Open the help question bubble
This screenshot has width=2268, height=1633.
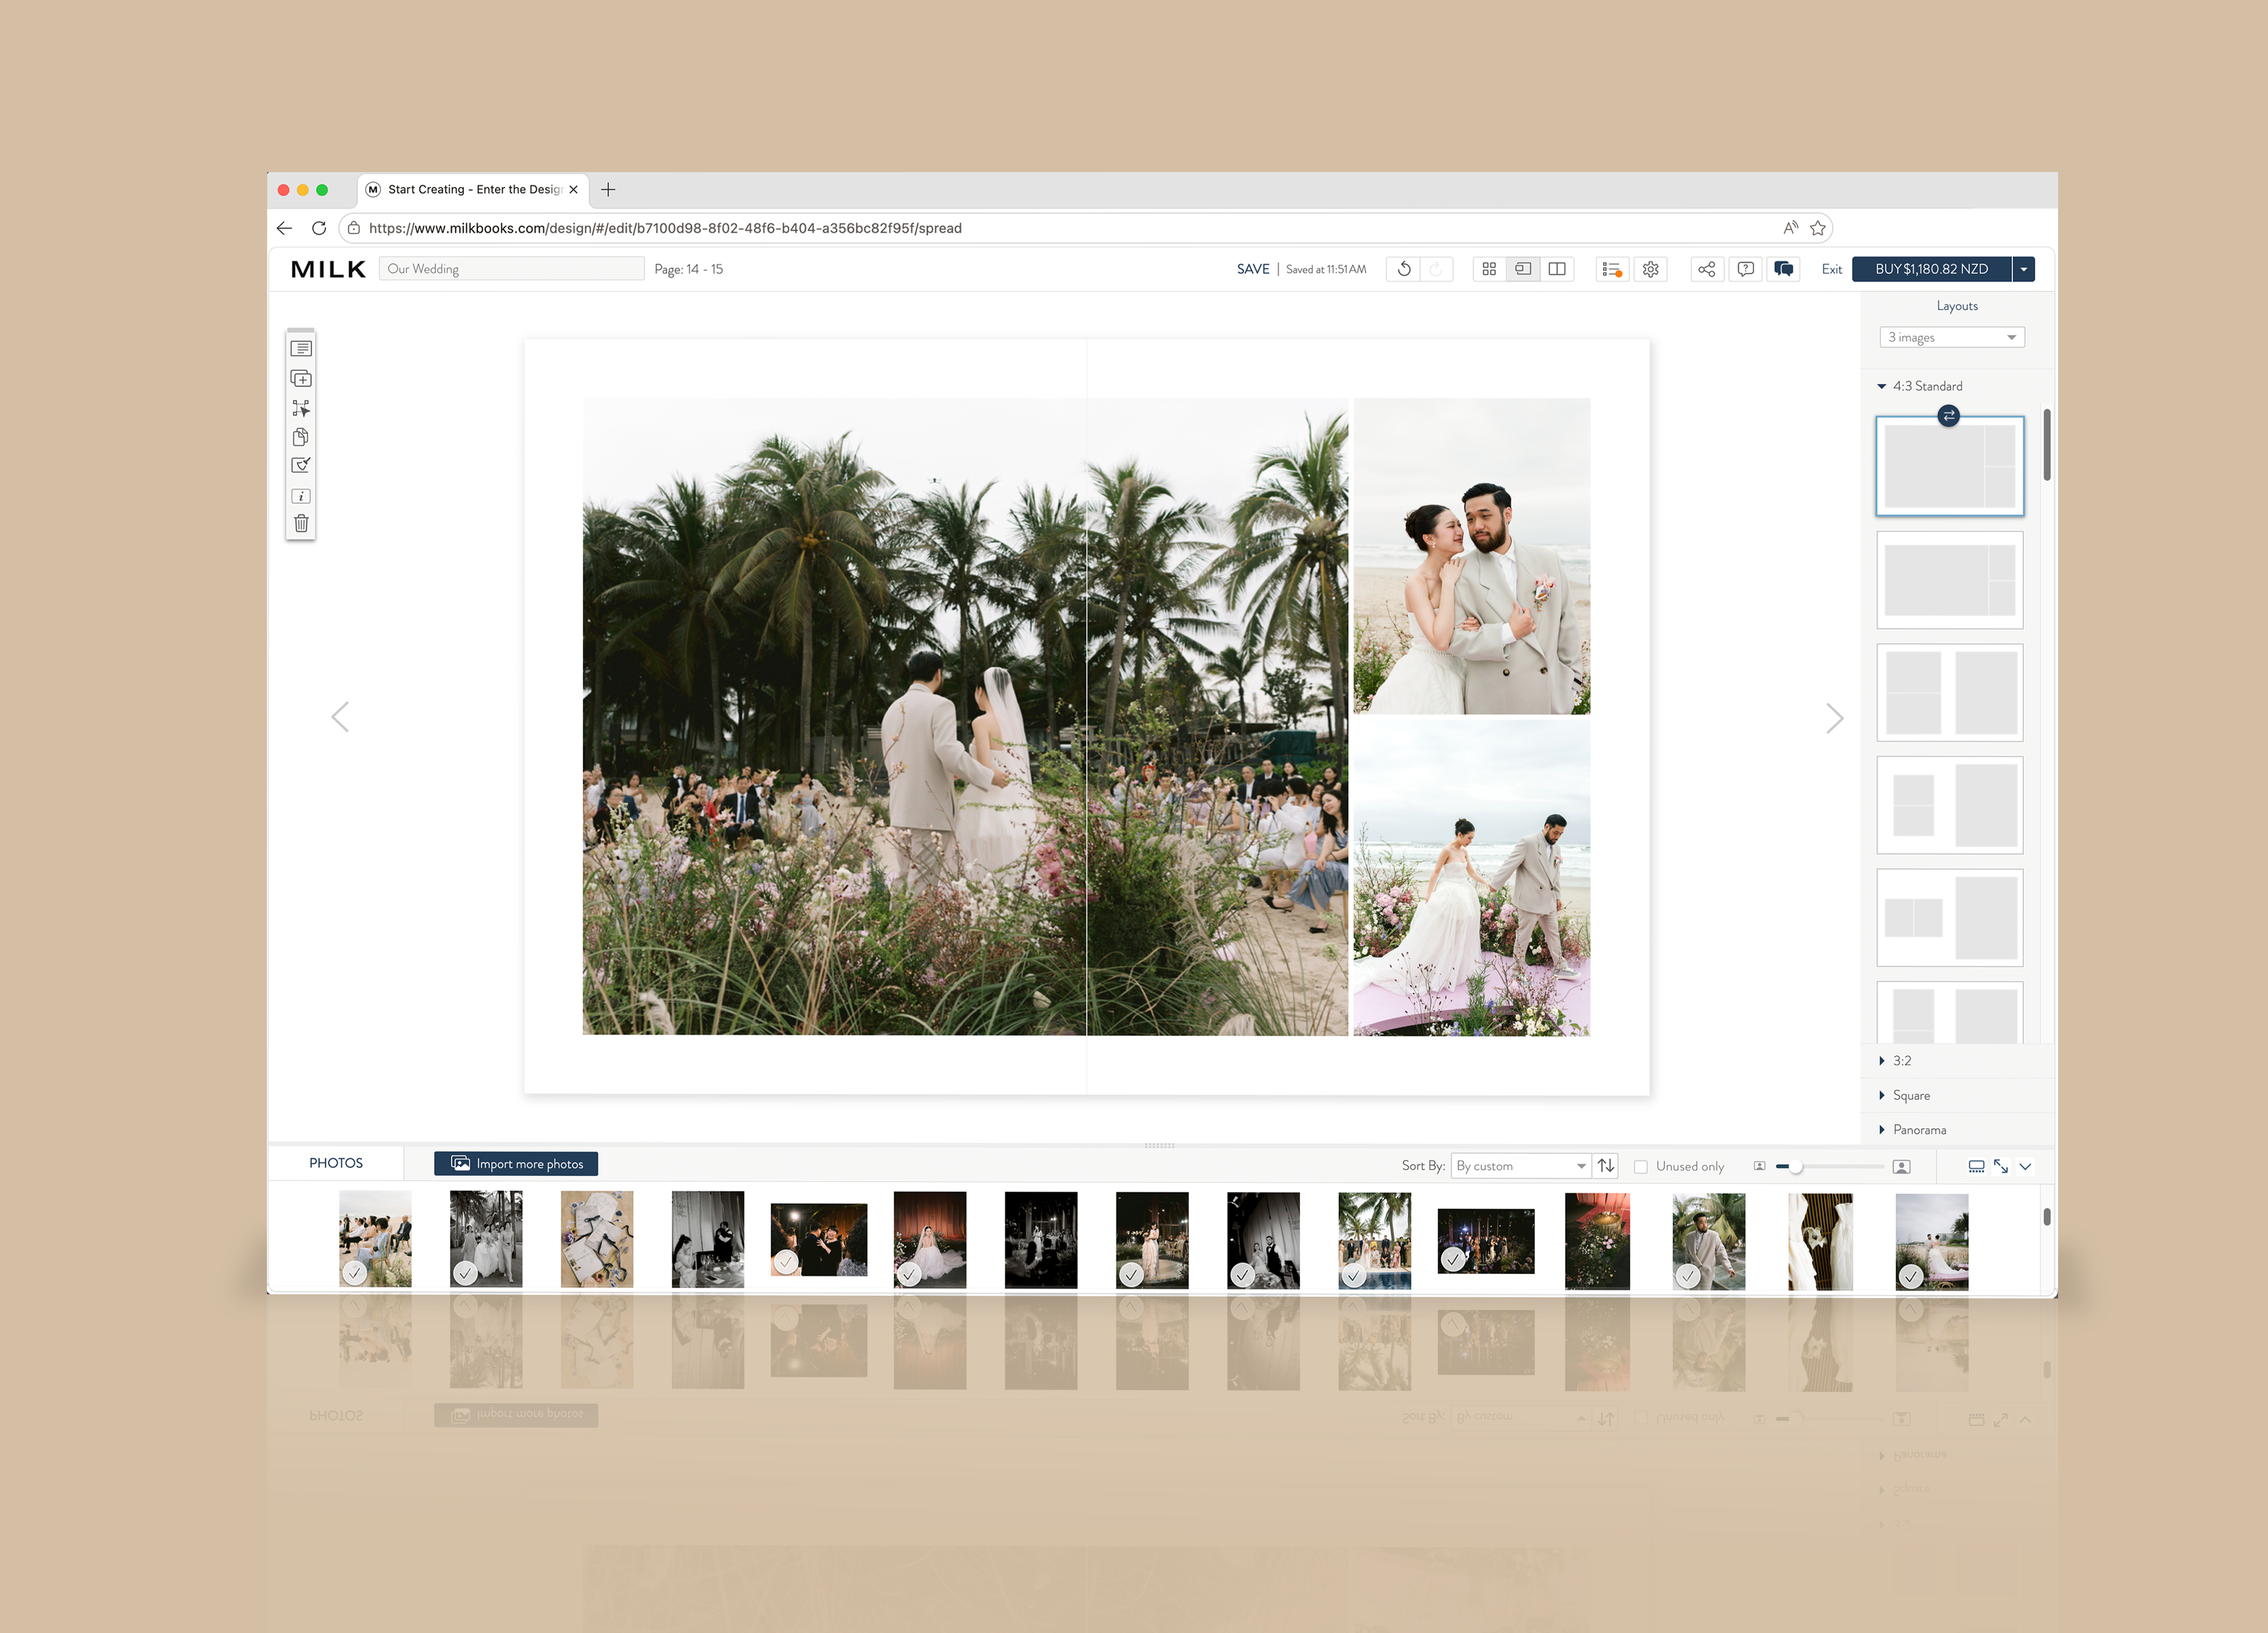coord(1746,269)
